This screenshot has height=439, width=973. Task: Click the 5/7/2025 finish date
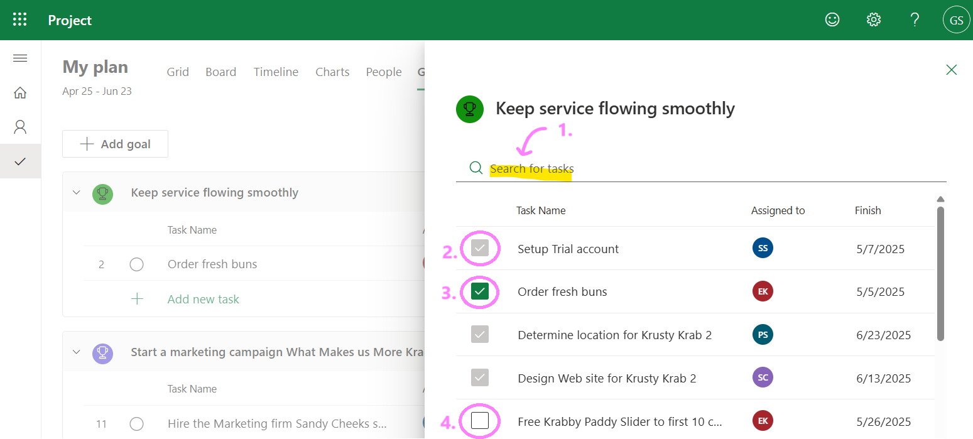click(x=880, y=249)
